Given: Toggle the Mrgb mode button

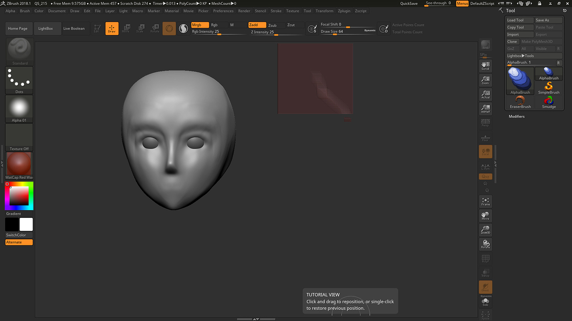Looking at the screenshot, I should 200,25.
